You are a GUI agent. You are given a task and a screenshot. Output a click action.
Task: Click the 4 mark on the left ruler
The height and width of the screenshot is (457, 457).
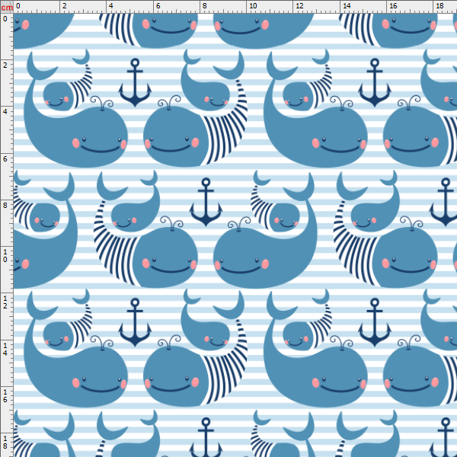(5, 112)
